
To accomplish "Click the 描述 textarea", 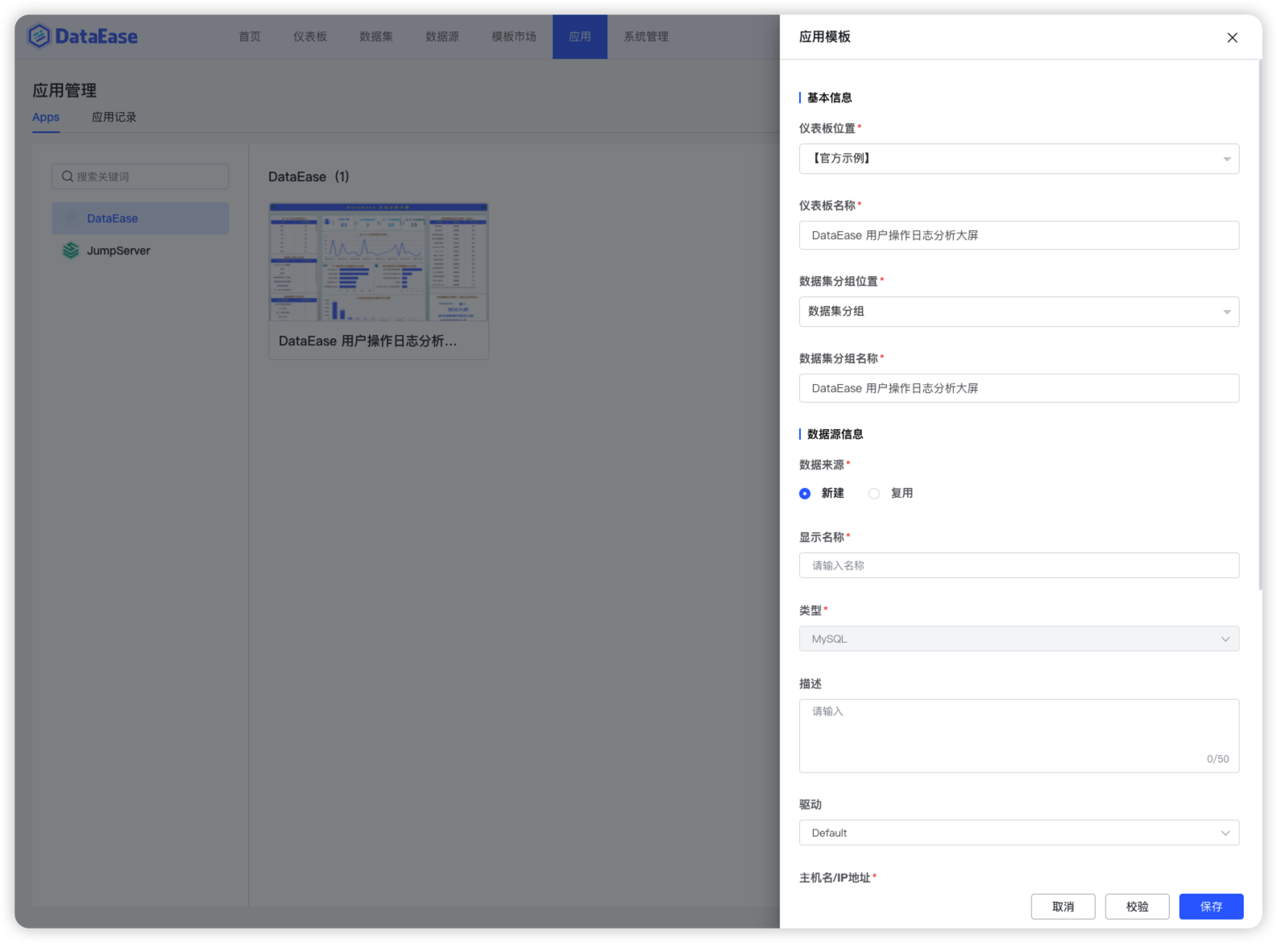I will (1018, 736).
